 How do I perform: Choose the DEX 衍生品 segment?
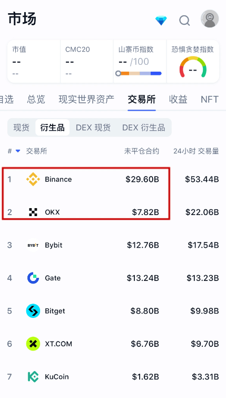point(144,128)
